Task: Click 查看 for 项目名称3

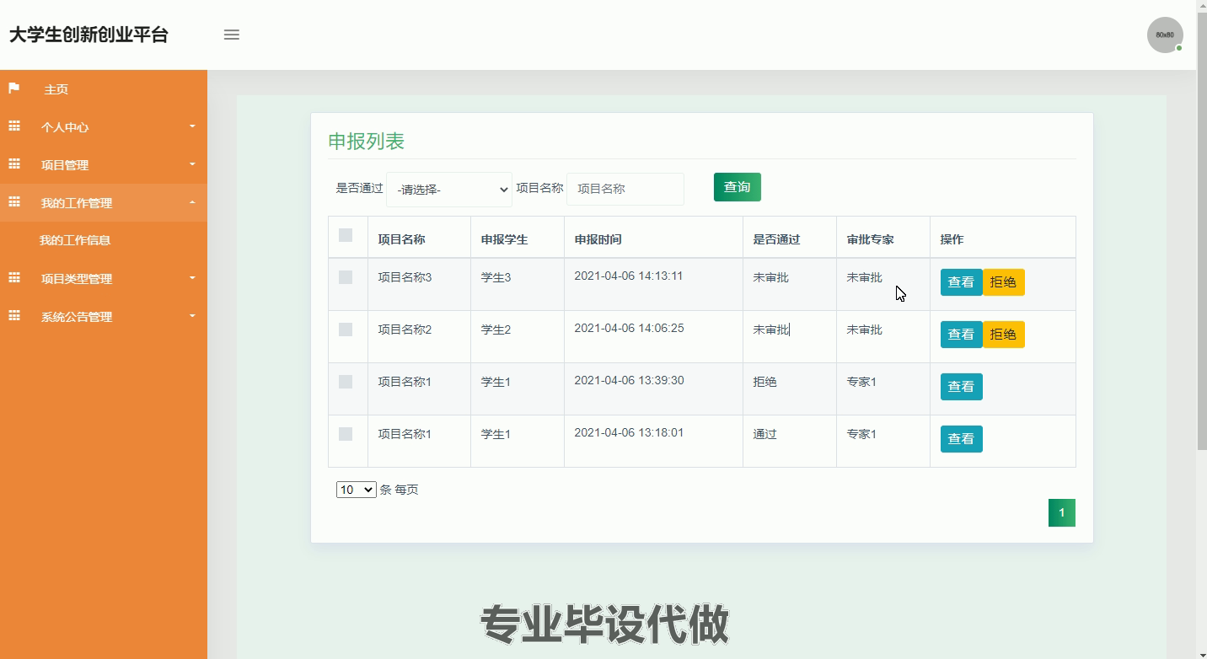Action: (962, 282)
